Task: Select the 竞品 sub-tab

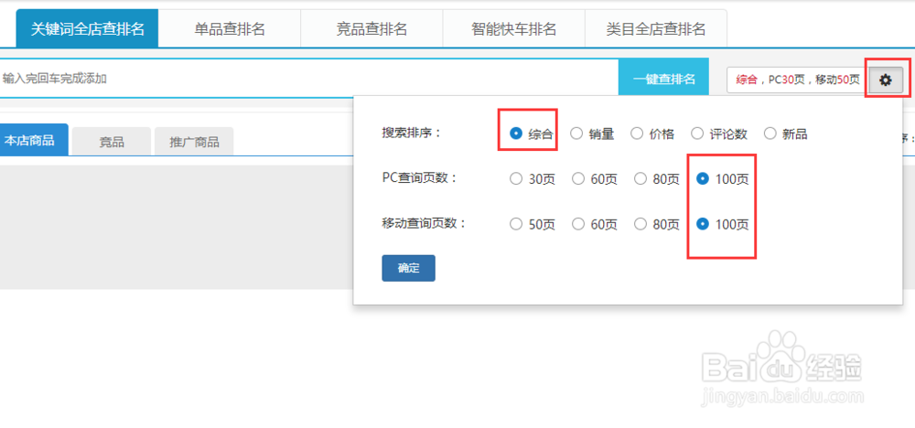Action: tap(112, 142)
